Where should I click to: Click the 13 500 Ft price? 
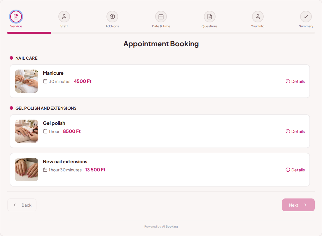tap(95, 170)
